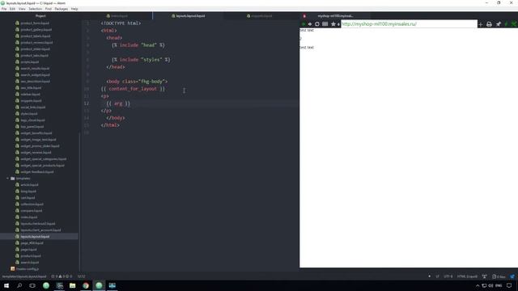Open search_widget.liquid in the project tree

[x=35, y=75]
